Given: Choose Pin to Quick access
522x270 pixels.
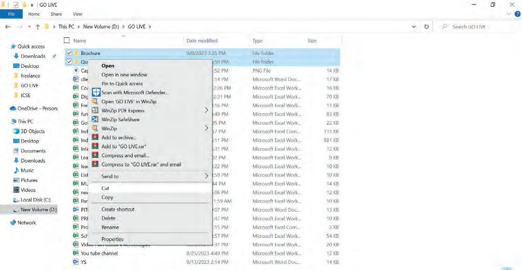Looking at the screenshot, I should tap(122, 84).
